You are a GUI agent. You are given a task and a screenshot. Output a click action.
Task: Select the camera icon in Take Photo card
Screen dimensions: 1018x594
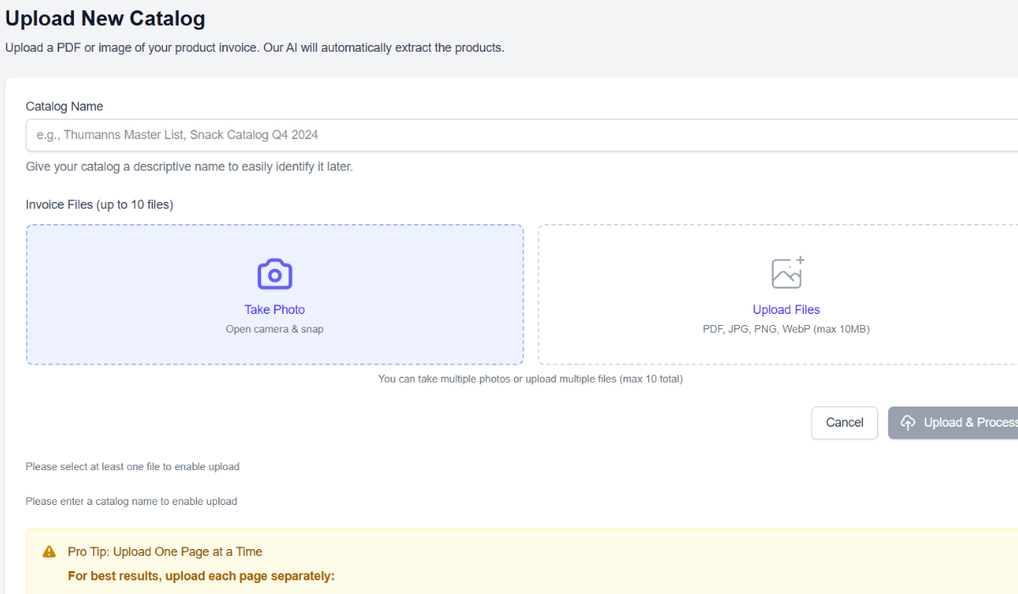point(274,273)
